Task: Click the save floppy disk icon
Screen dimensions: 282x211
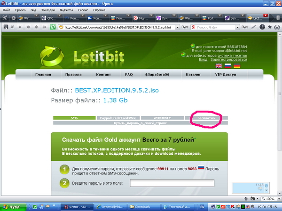Action: tap(6, 27)
